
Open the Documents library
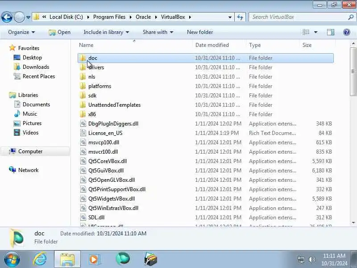pos(36,105)
